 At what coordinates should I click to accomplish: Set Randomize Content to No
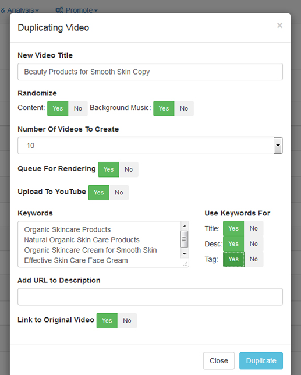tap(78, 108)
